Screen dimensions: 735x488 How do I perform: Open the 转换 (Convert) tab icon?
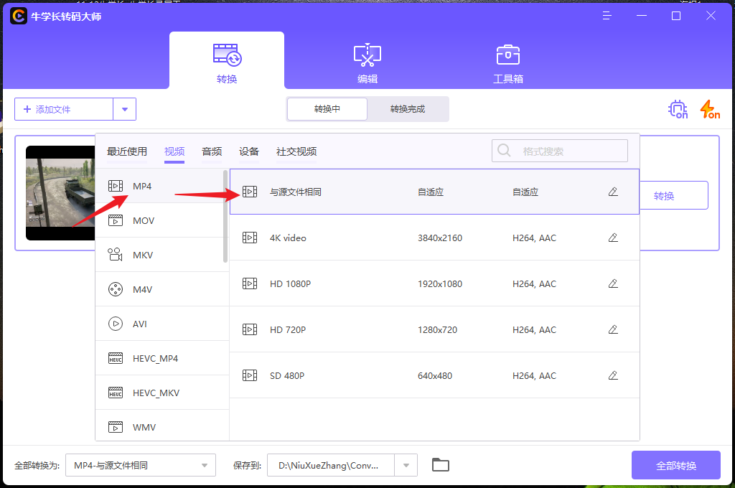click(227, 54)
